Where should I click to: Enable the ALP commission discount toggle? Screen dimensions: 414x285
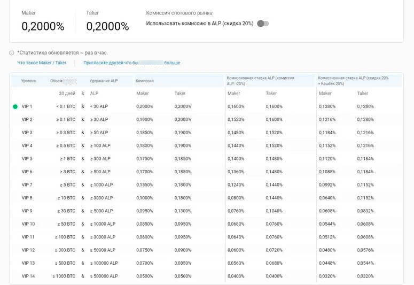click(262, 24)
